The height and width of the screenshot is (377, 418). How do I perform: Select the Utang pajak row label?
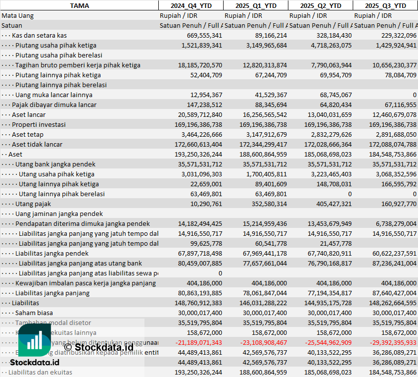(33, 204)
